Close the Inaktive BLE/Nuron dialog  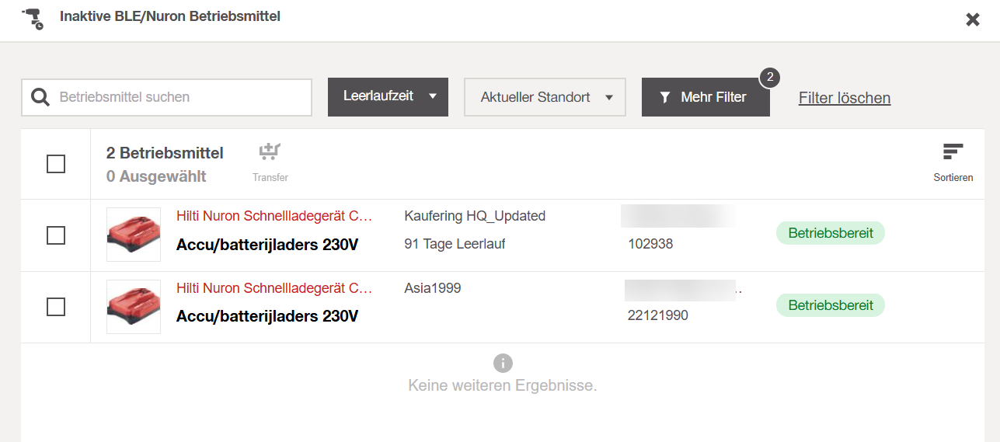[x=973, y=19]
